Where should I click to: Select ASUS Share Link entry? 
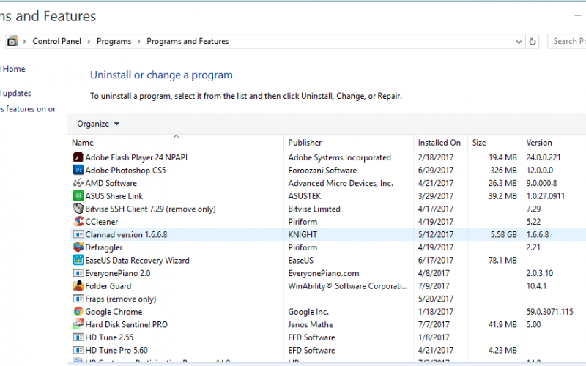[x=328, y=195]
